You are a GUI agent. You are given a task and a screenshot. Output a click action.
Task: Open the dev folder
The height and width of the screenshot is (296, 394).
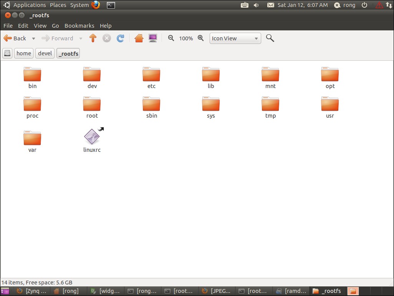point(92,78)
